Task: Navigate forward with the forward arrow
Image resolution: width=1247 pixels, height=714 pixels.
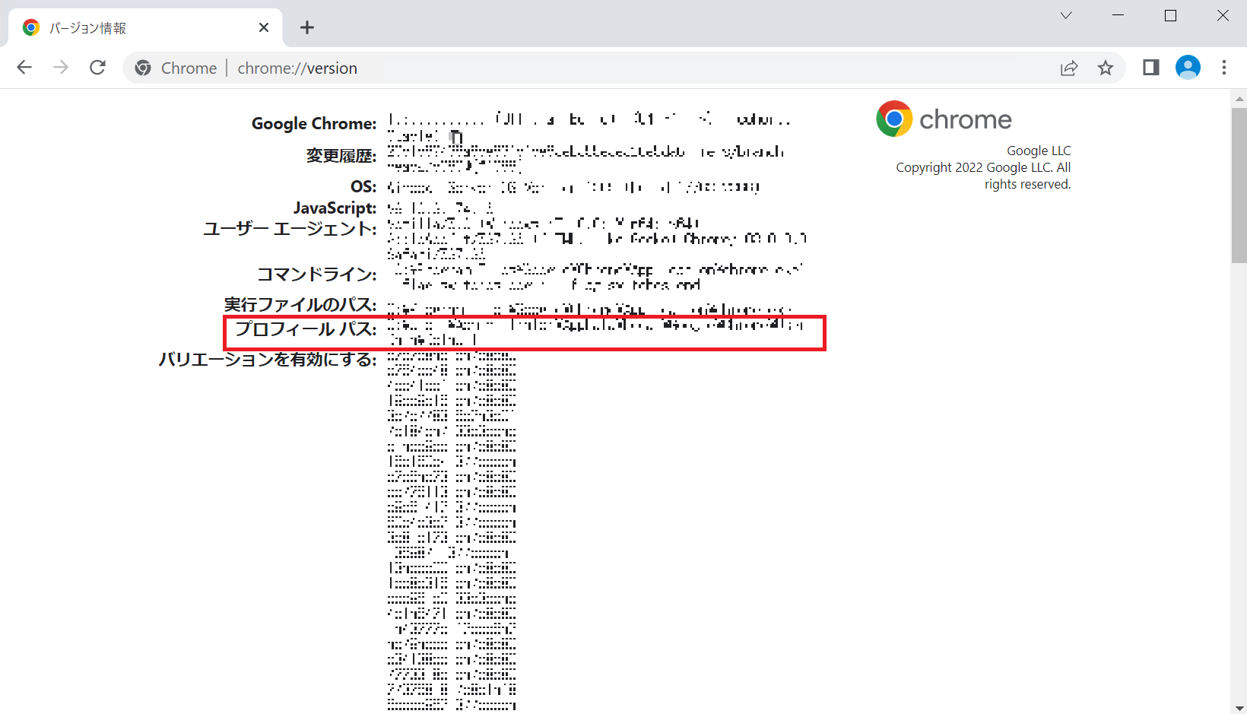Action: click(61, 68)
